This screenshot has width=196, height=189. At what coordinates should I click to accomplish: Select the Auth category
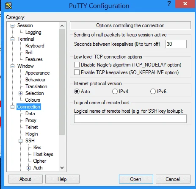pyautogui.click(x=38, y=168)
